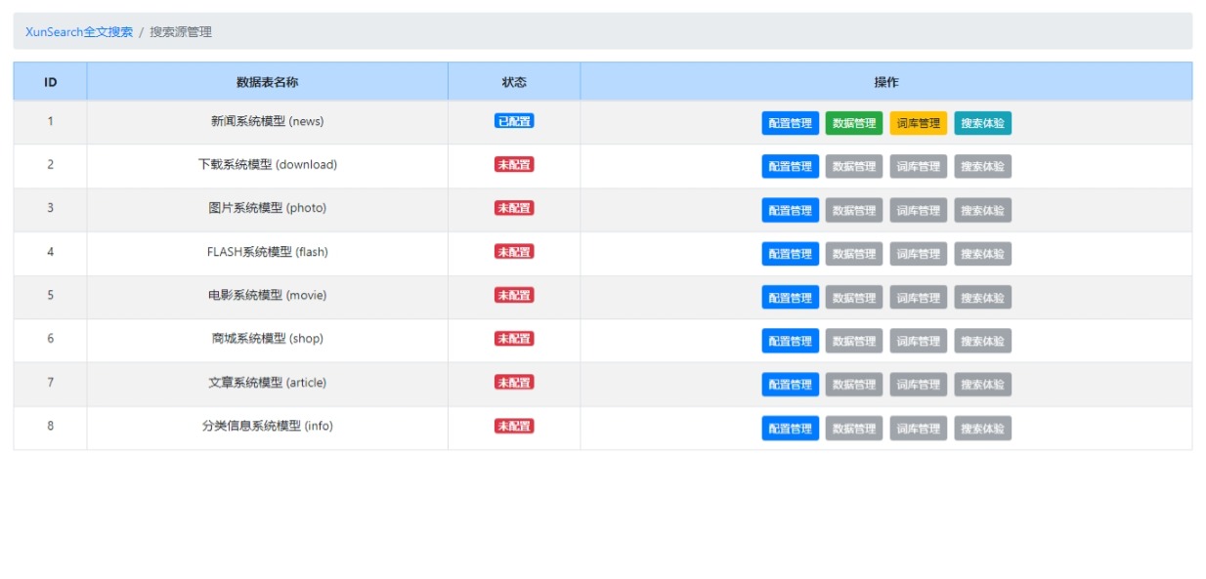The height and width of the screenshot is (579, 1206).
Task: Click 配置管理 for 下载系统模型 (download)
Action: pos(791,166)
